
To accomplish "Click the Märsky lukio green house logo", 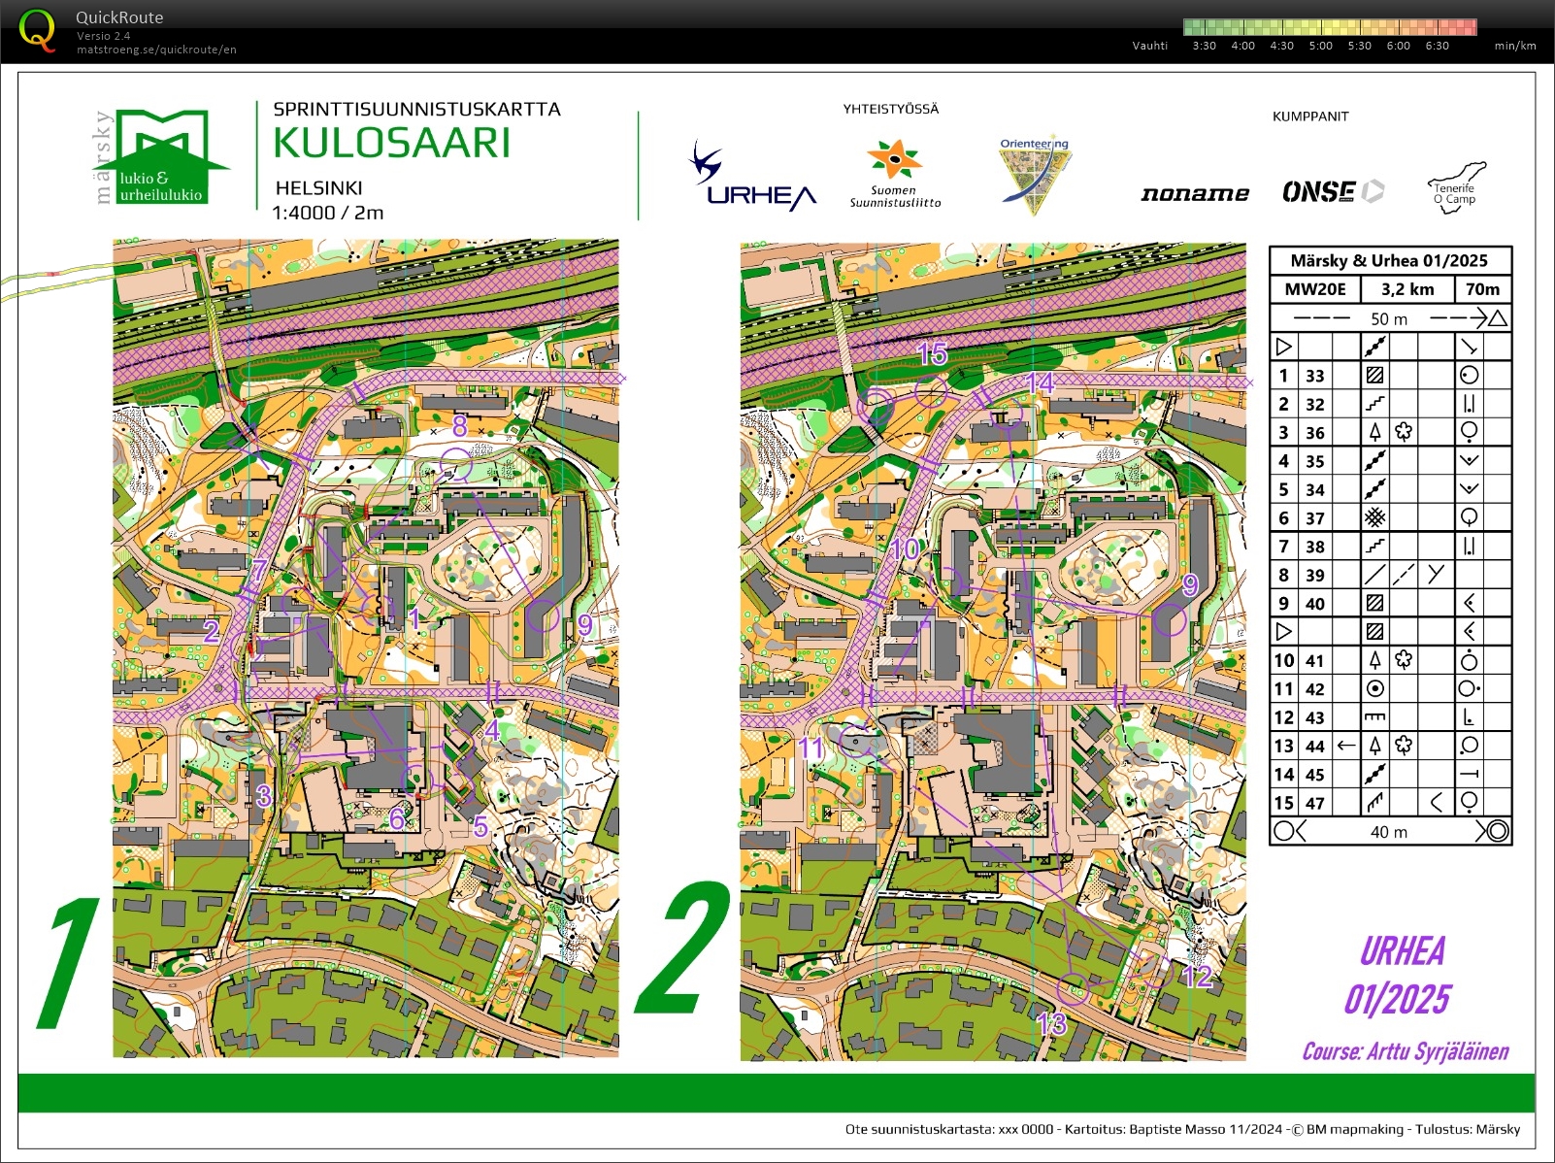I will pos(163,155).
